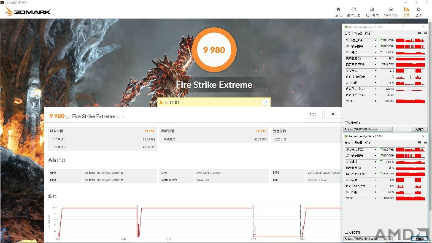Click the Intel Core i7 6700K CPU value
The height and width of the screenshot is (243, 432).
tap(209, 173)
